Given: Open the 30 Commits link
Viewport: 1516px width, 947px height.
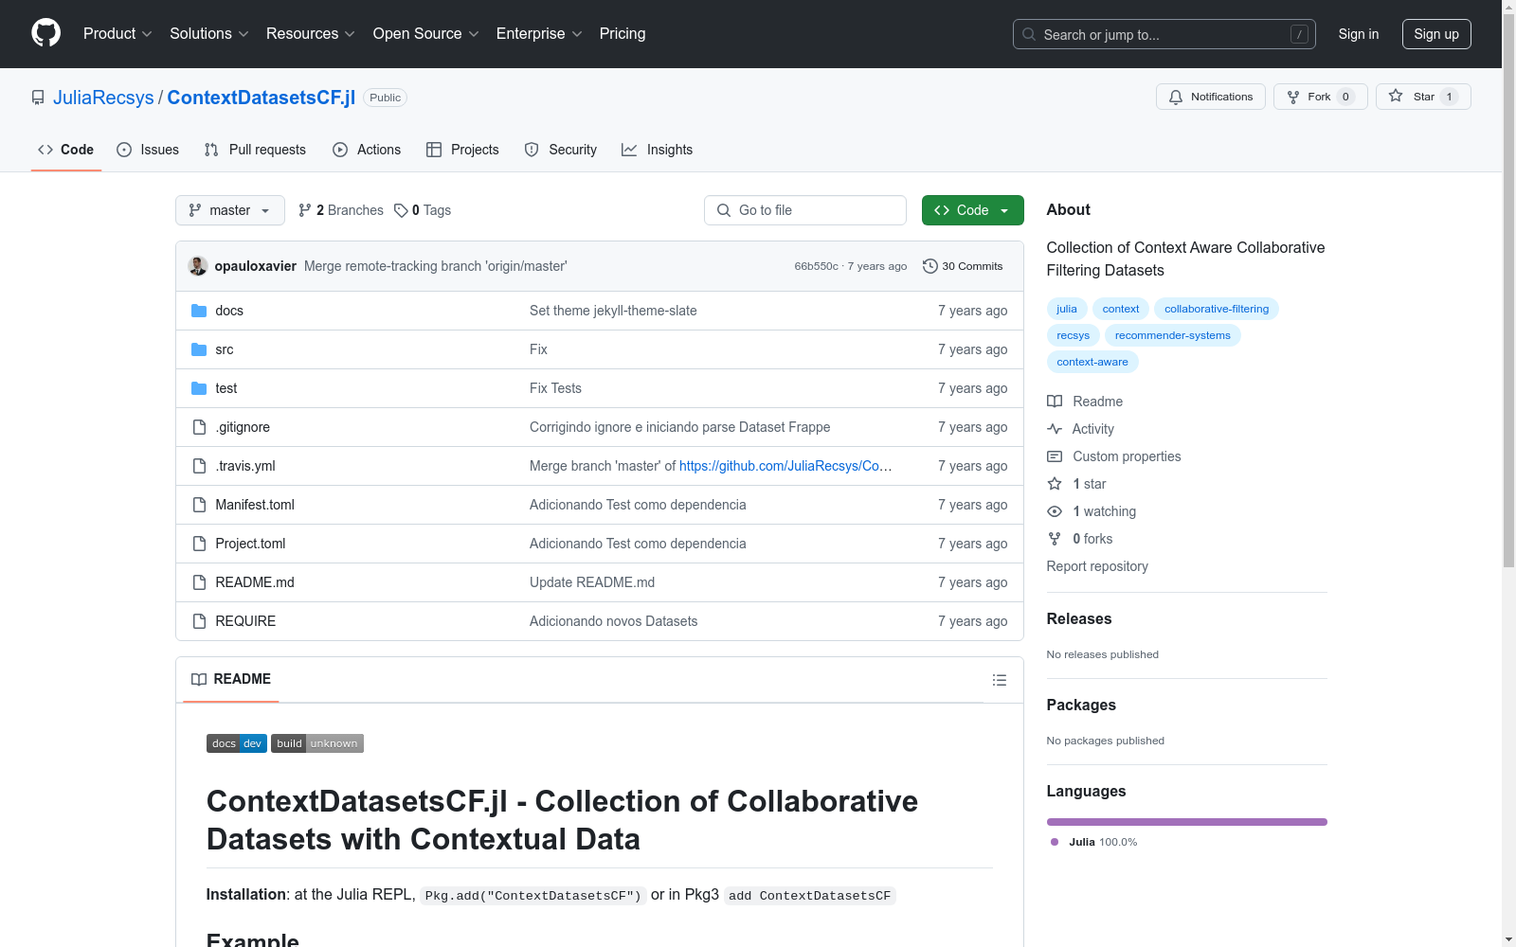Looking at the screenshot, I should pos(963,266).
